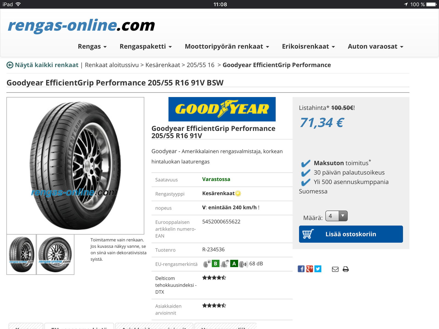Share via the Google Plus icon
Viewport: 439px width, 329px height.
coord(309,269)
